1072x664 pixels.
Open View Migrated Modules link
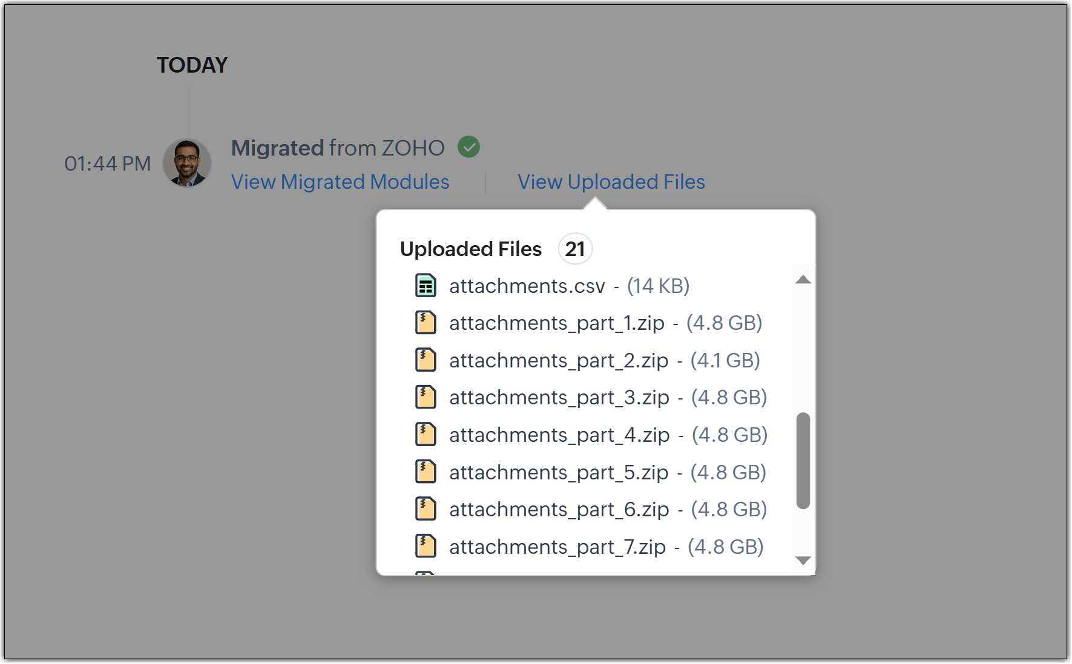pyautogui.click(x=340, y=182)
